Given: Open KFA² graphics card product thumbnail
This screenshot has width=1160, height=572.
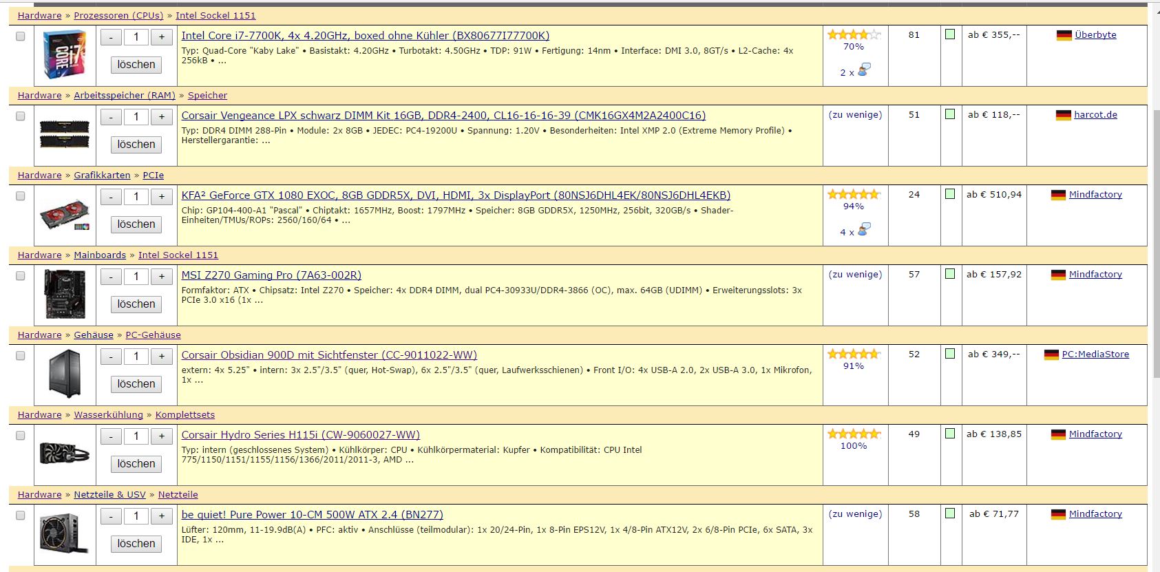Looking at the screenshot, I should (x=65, y=214).
